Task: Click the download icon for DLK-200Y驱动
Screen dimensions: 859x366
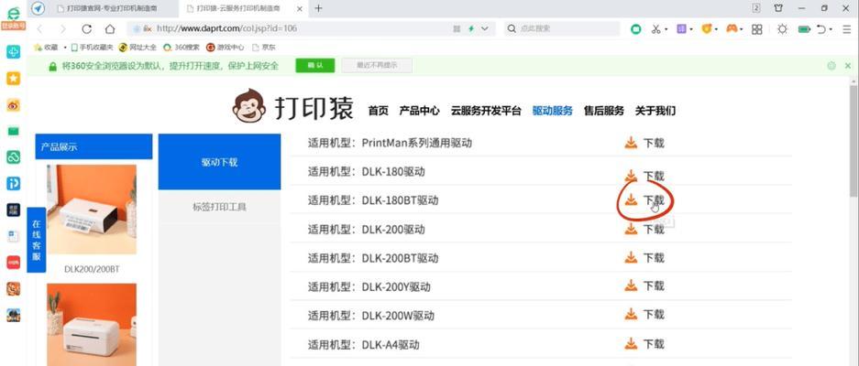Action: (631, 285)
